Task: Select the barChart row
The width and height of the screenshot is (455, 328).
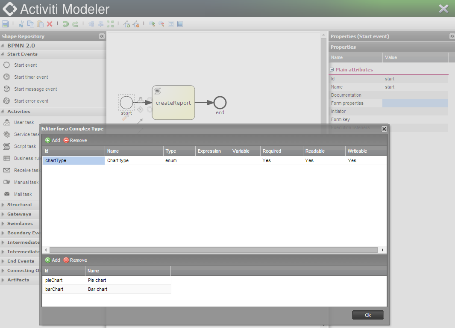Action: (107, 289)
